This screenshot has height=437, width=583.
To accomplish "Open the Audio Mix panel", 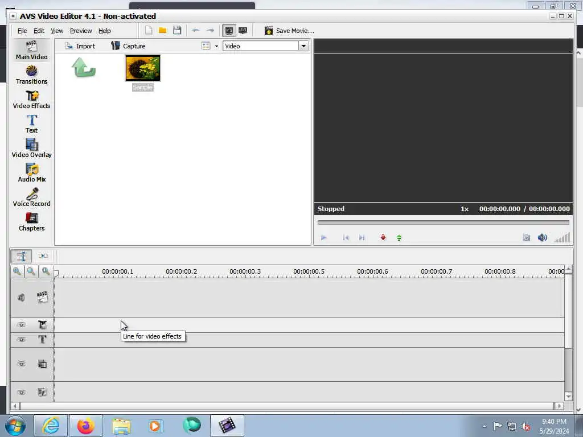I will point(32,173).
